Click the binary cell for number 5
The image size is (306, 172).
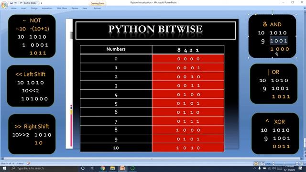pyautogui.click(x=188, y=103)
